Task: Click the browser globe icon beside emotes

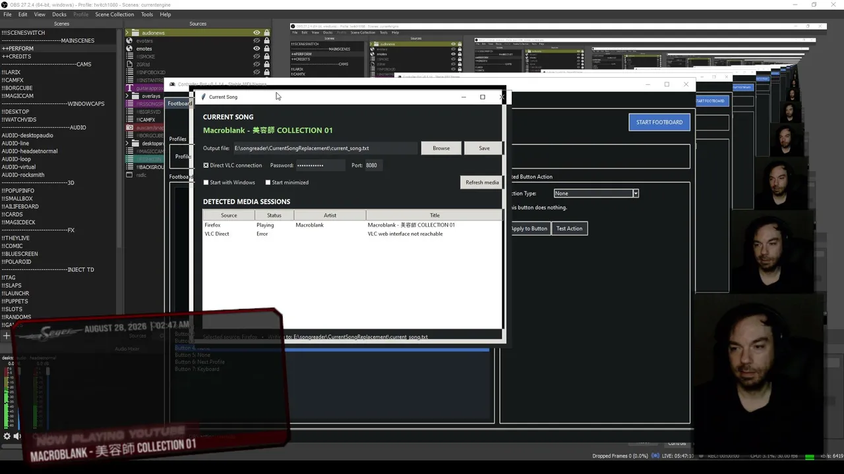Action: click(x=129, y=49)
